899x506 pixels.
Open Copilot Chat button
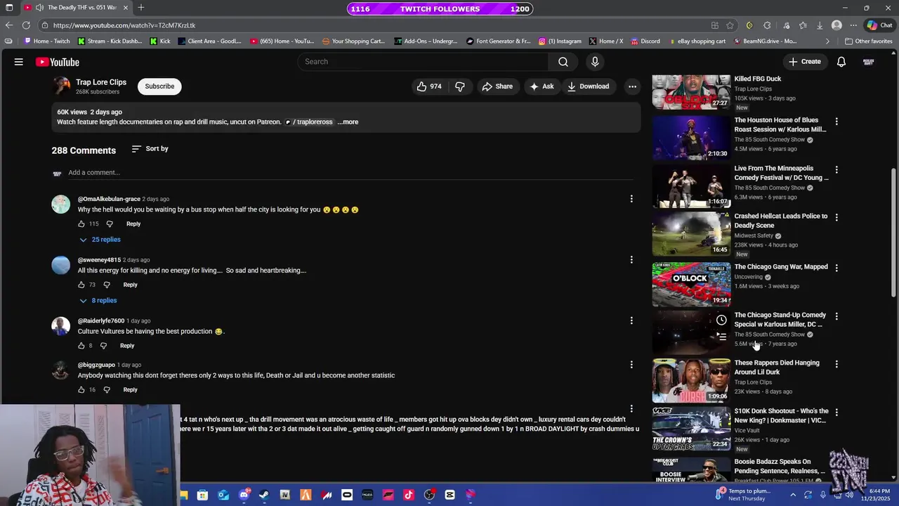(879, 25)
